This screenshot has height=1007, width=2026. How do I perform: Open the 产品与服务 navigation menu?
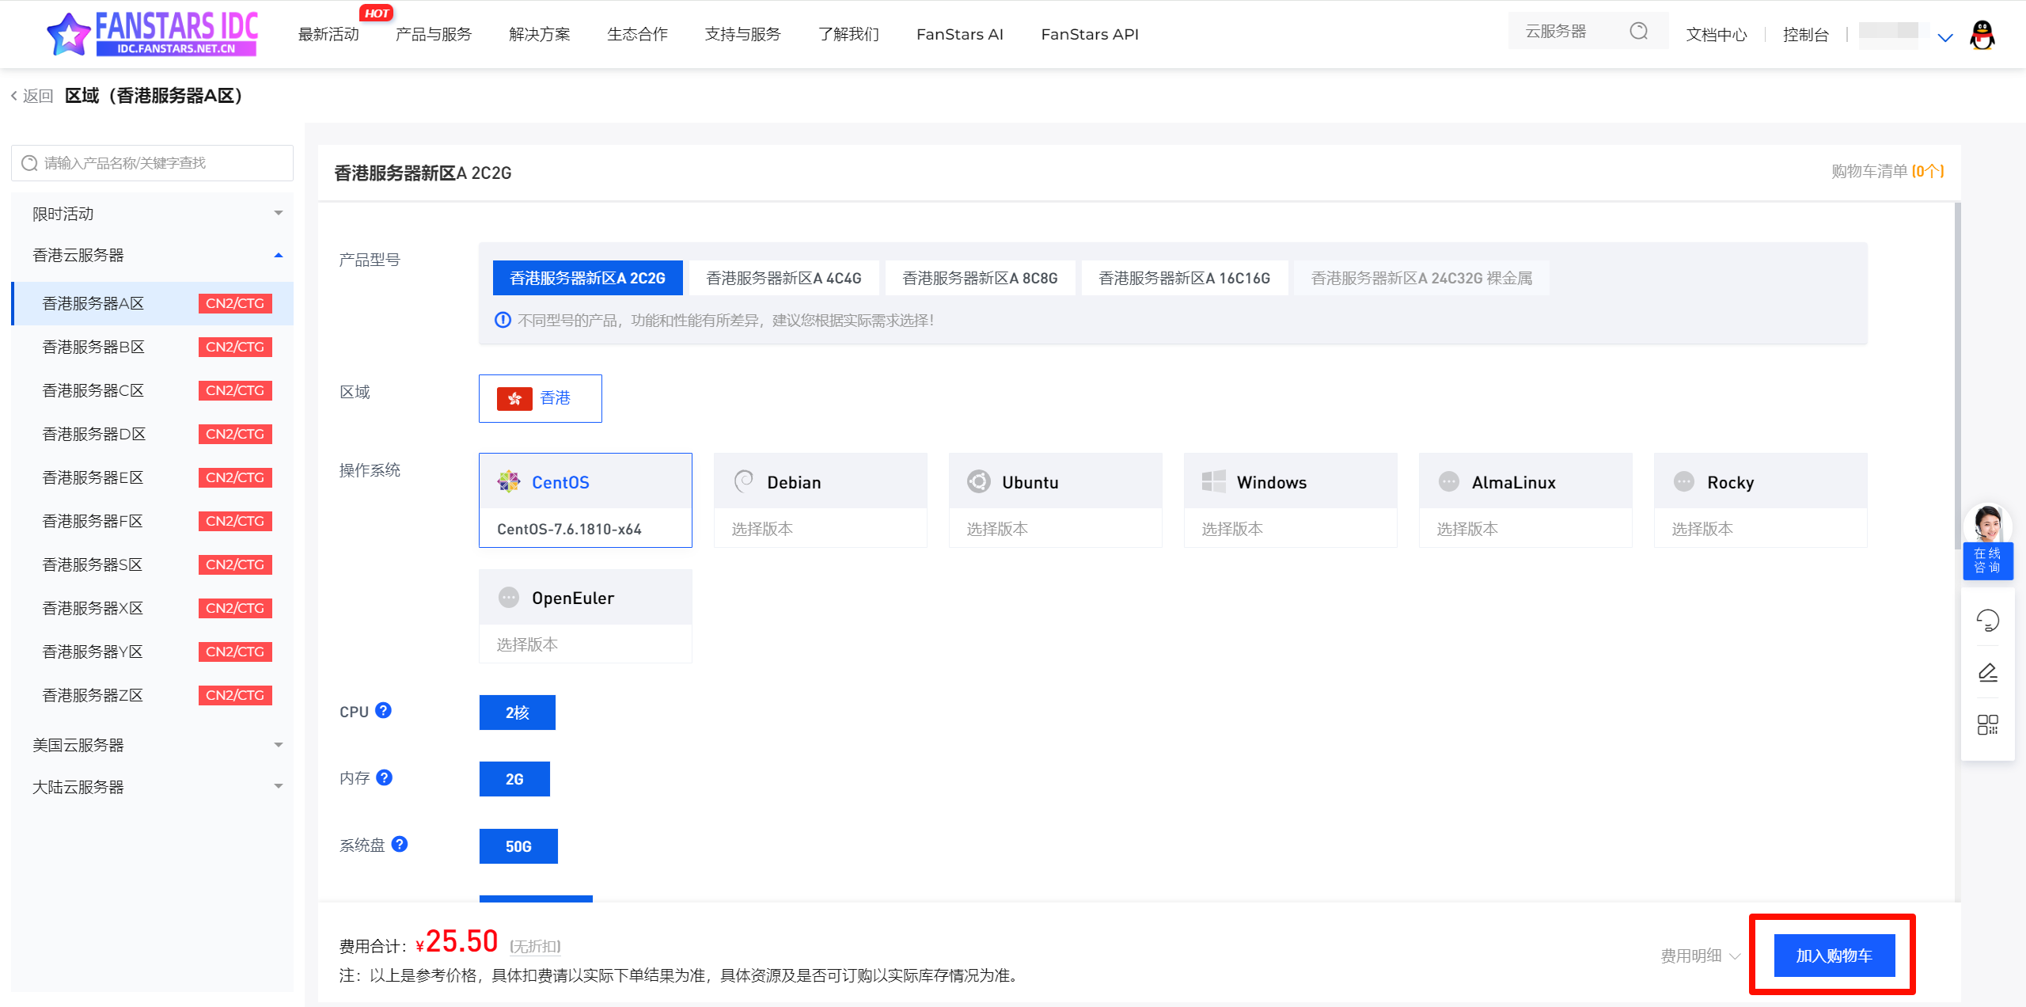pyautogui.click(x=434, y=34)
